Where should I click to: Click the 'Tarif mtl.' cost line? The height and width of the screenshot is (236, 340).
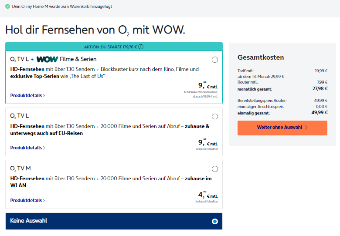point(282,71)
